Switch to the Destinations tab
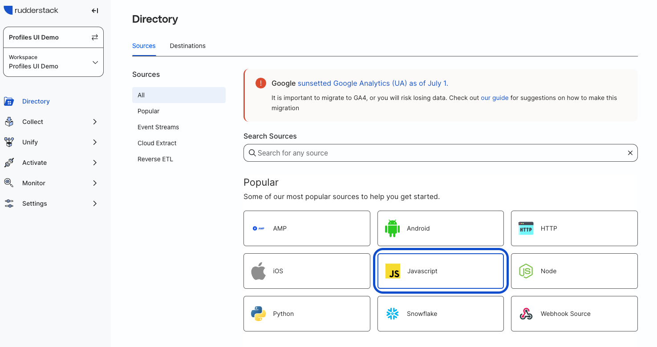Viewport: 657px width, 347px height. click(x=188, y=46)
